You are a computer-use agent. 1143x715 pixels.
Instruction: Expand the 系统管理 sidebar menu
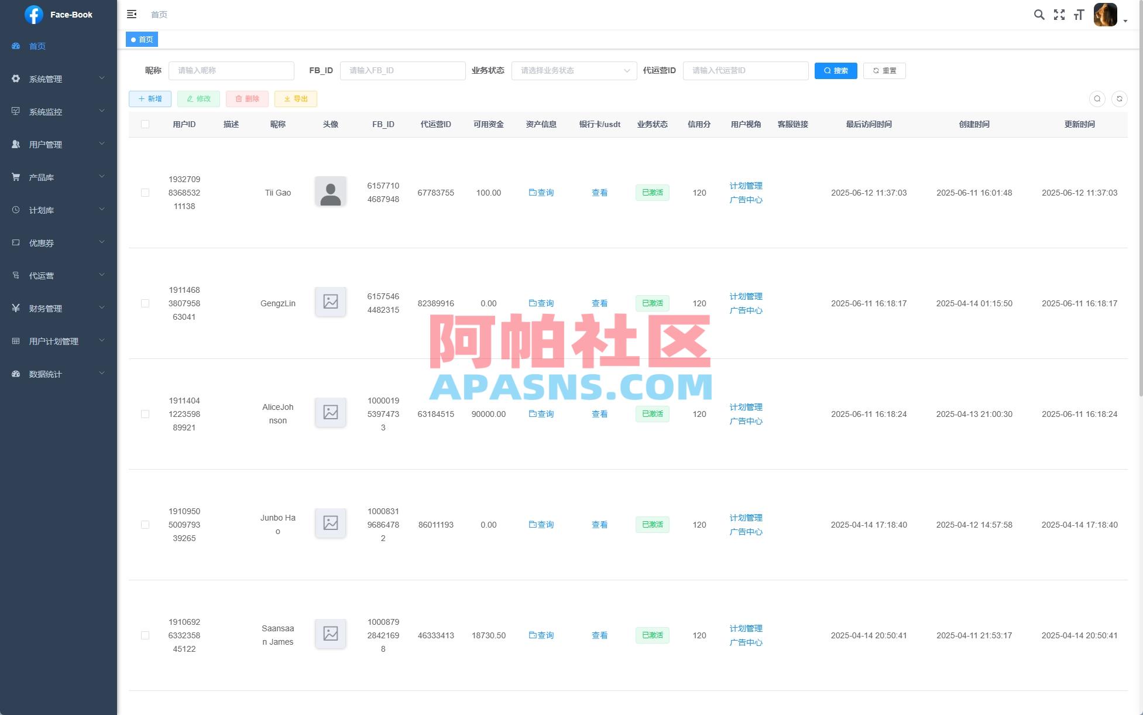point(59,79)
